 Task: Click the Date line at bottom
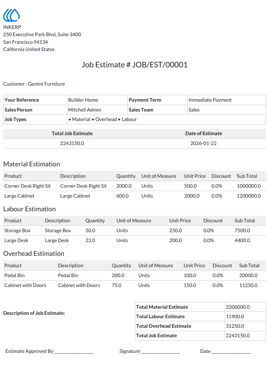click(225, 351)
